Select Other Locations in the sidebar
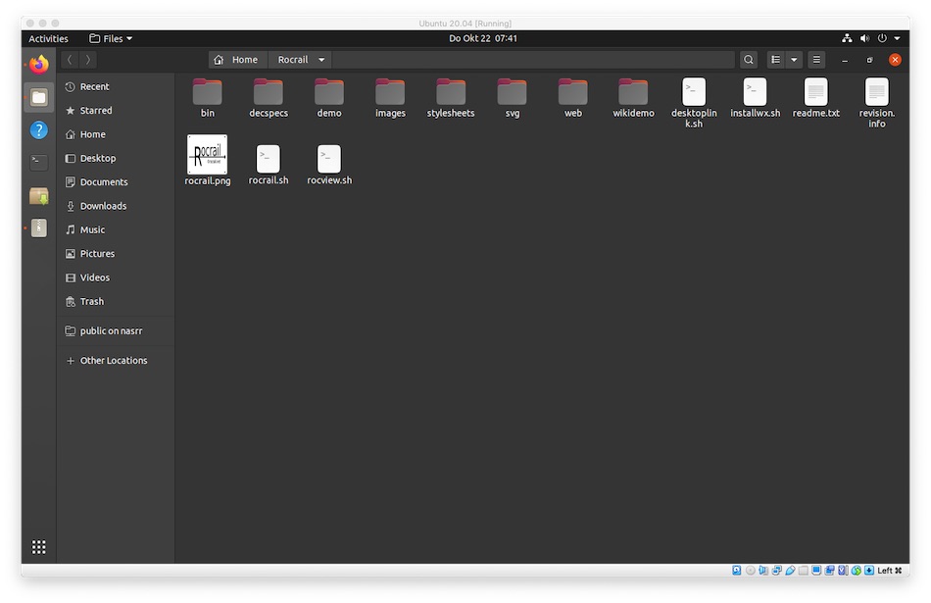931x603 pixels. coord(114,361)
